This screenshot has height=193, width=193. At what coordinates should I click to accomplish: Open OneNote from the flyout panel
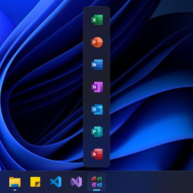pos(97,87)
